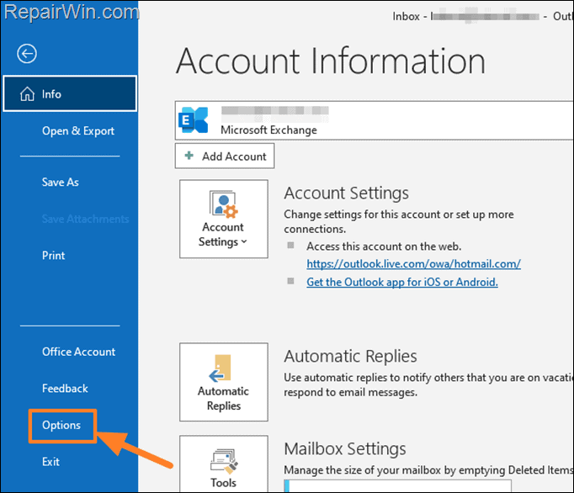Viewport: 574px width, 493px height.
Task: Click the Account Settings section title
Action: tap(346, 193)
